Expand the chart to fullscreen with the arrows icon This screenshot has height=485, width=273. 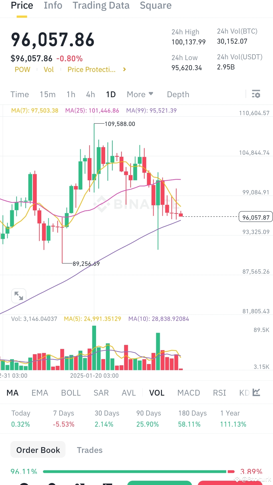click(x=19, y=295)
